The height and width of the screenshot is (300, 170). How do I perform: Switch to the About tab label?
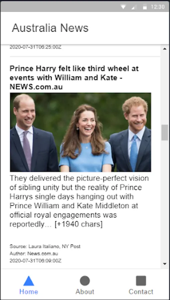tap(85, 292)
